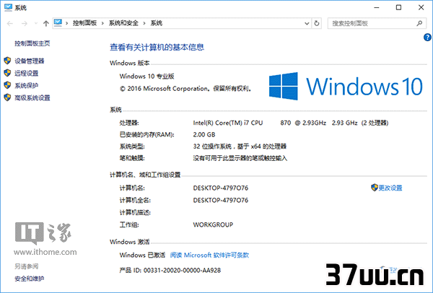Click shield icon beside 远程设置

coord(7,73)
